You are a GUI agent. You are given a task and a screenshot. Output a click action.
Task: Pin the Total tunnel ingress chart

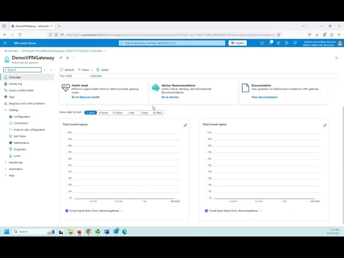pyautogui.click(x=185, y=125)
